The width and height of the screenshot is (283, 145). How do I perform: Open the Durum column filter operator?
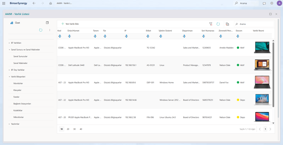click(x=238, y=36)
